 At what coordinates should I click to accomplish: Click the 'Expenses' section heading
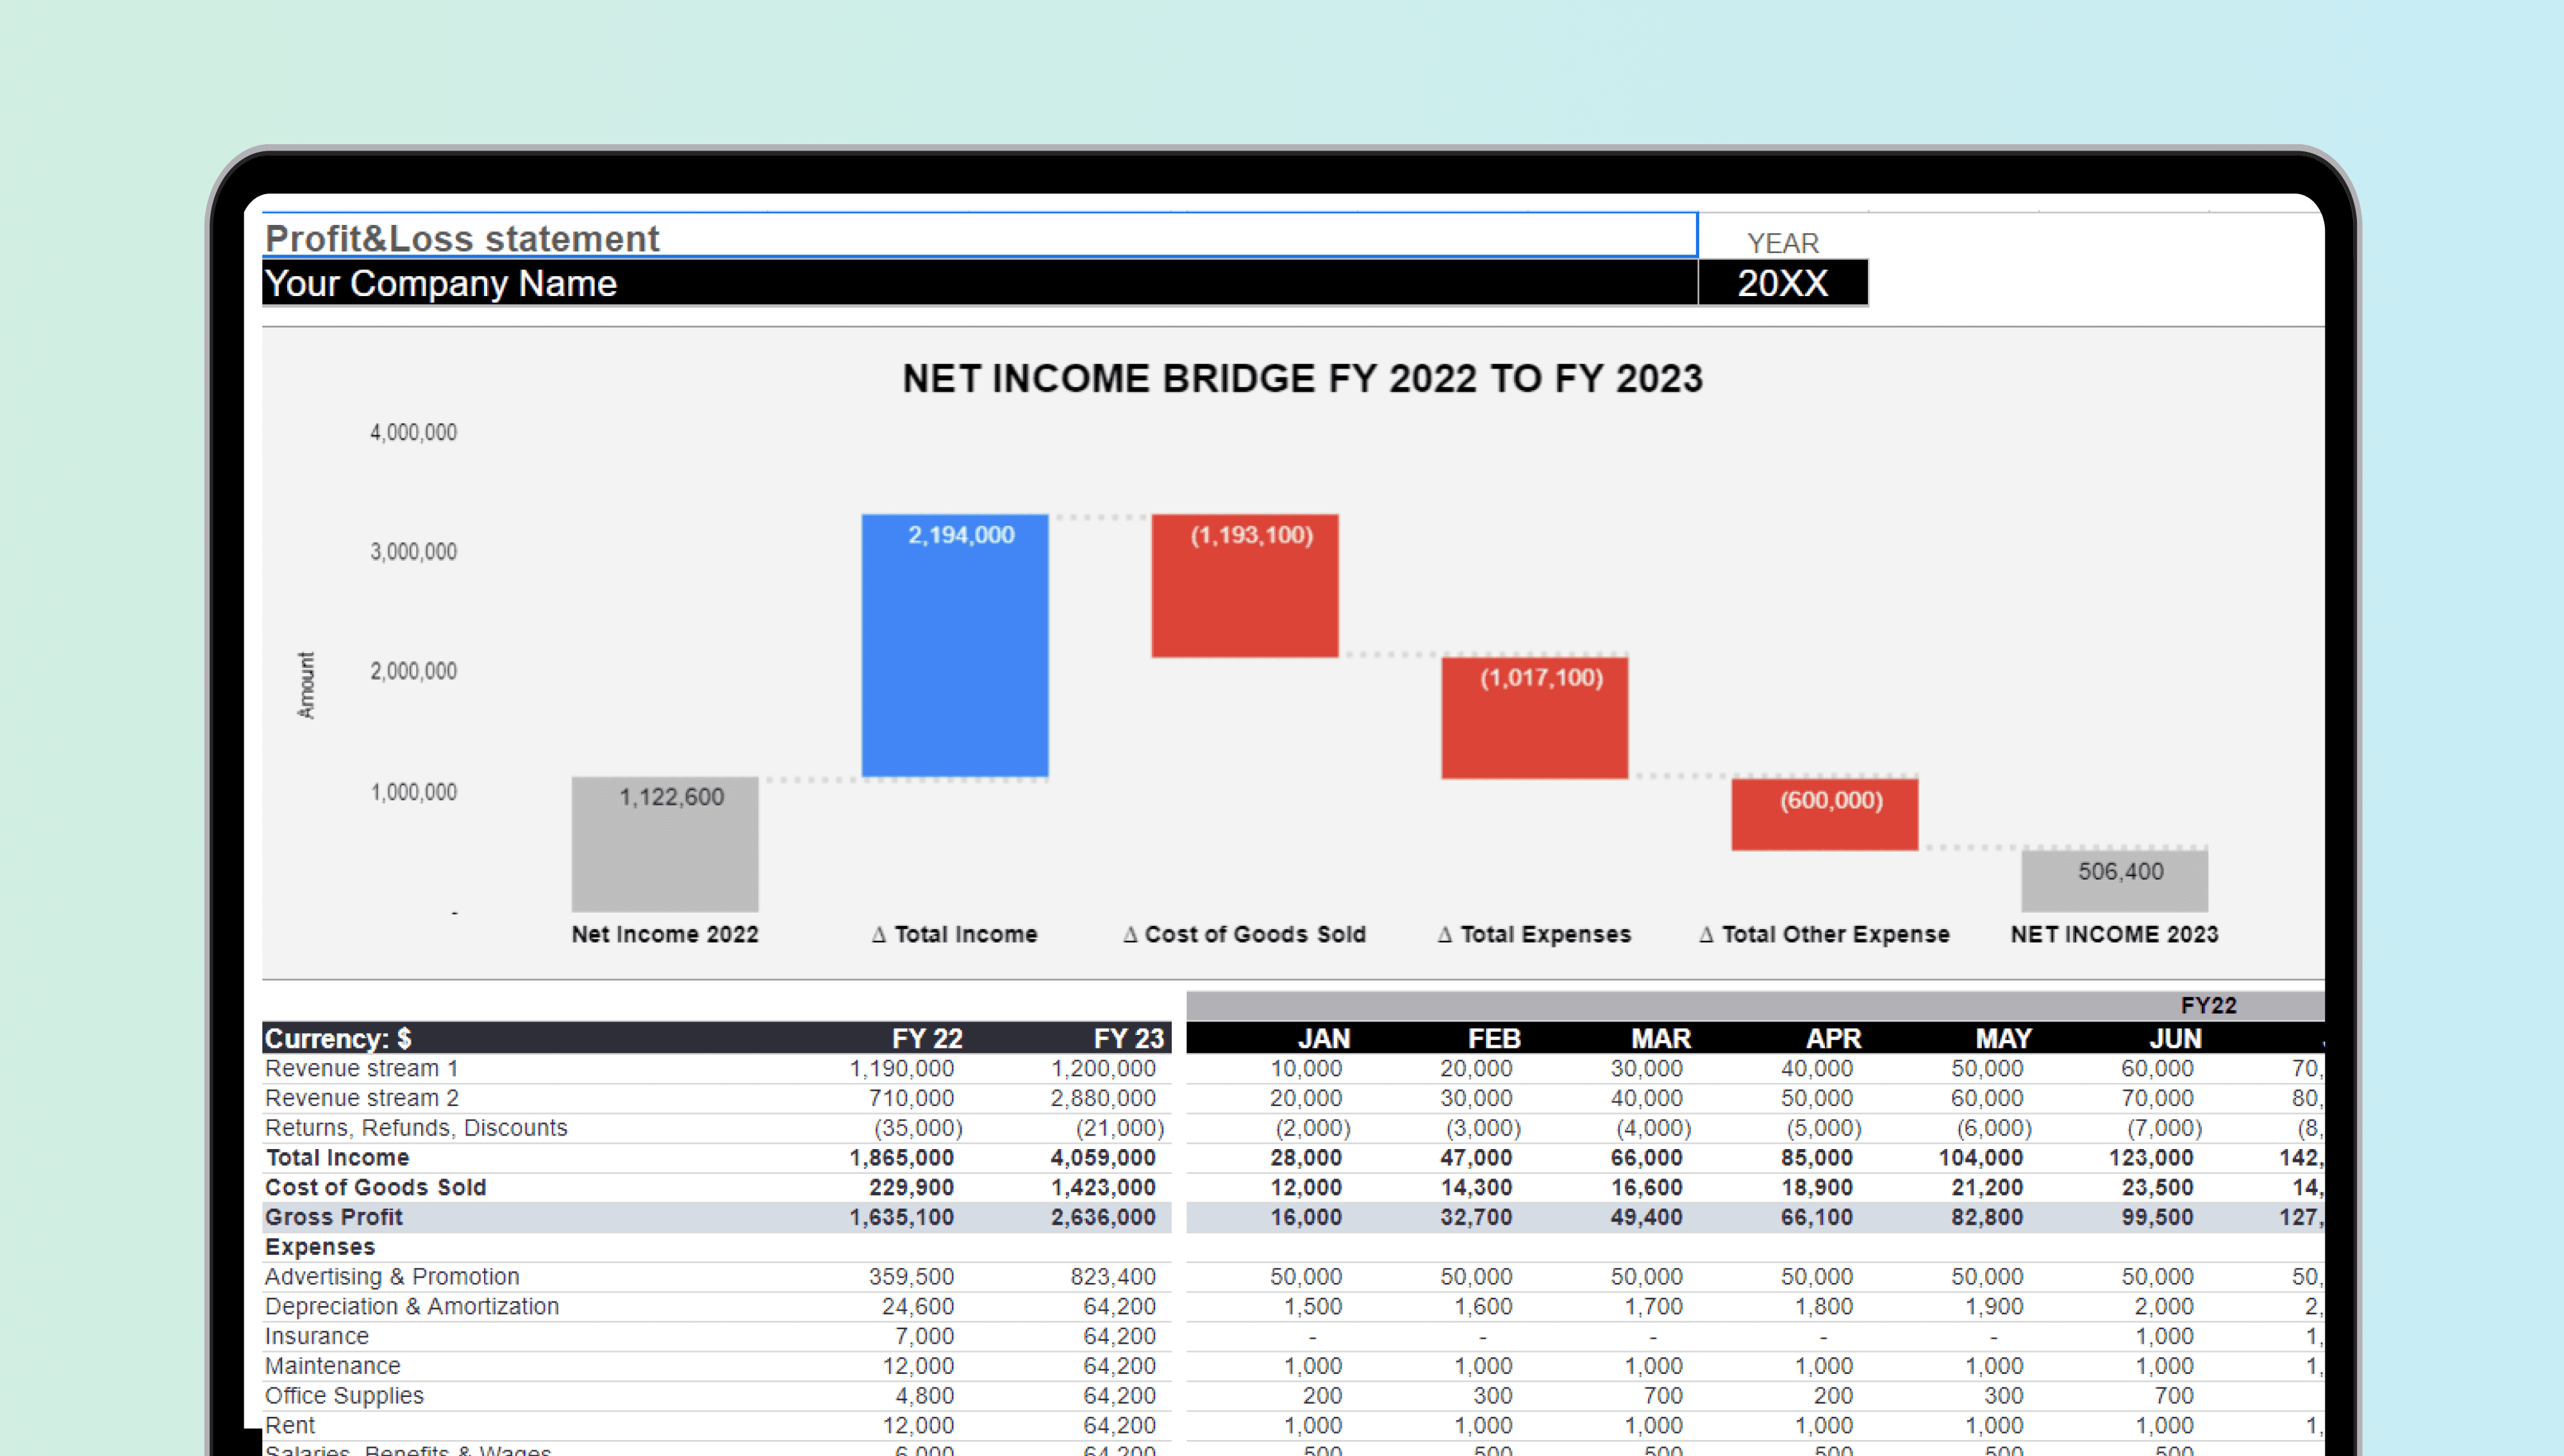tap(320, 1247)
